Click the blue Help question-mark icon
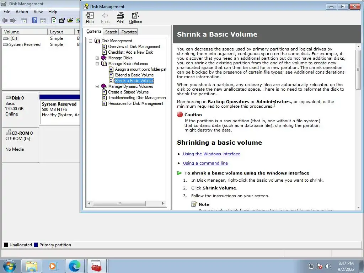This screenshot has height=273, width=364. coord(34,20)
